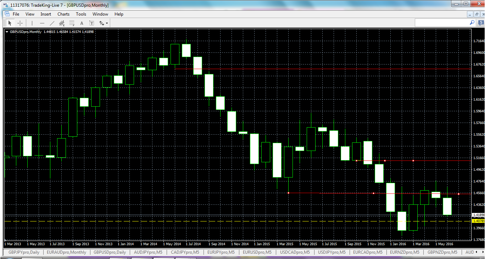Open the Charts menu

point(63,14)
